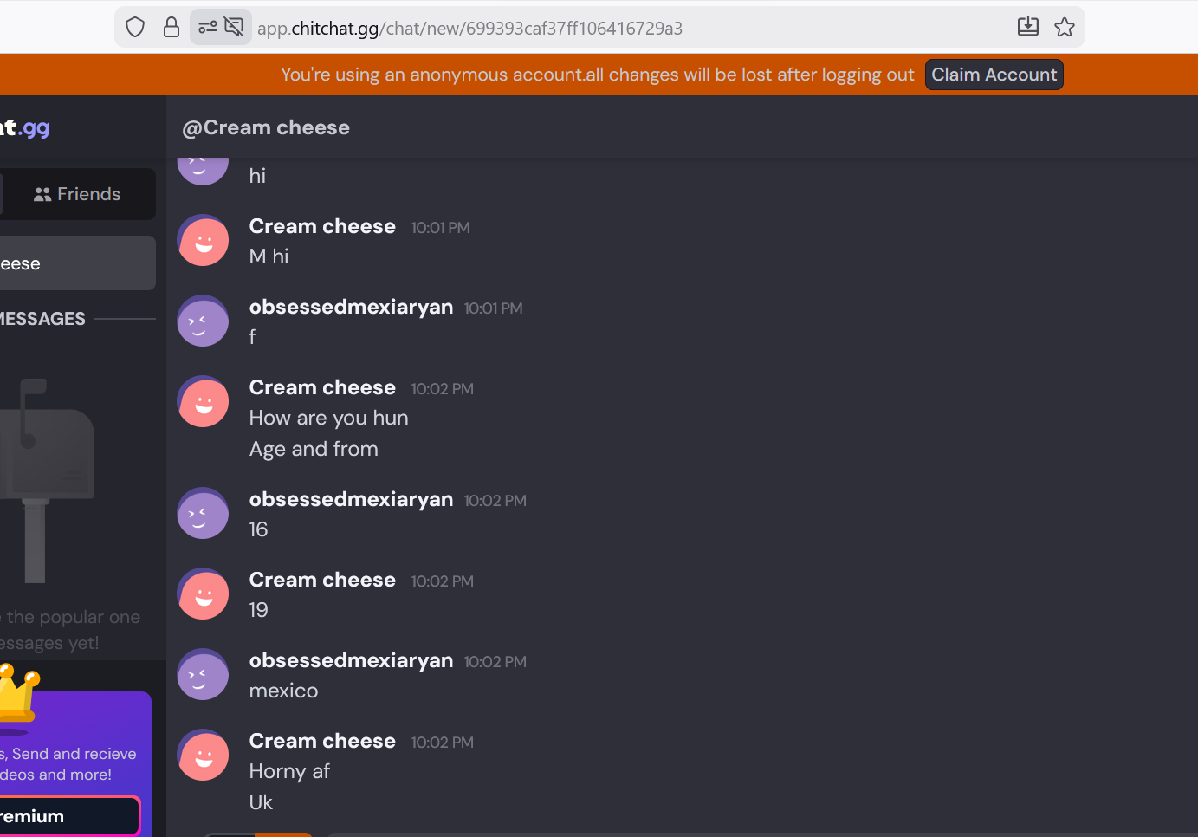Select the Cream cheese conversation in sidebar
This screenshot has width=1198, height=837.
pos(76,263)
